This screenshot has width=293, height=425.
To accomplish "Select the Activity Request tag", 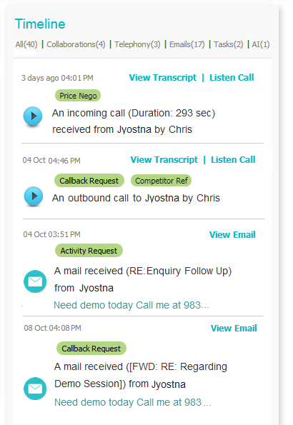I will pyautogui.click(x=89, y=251).
